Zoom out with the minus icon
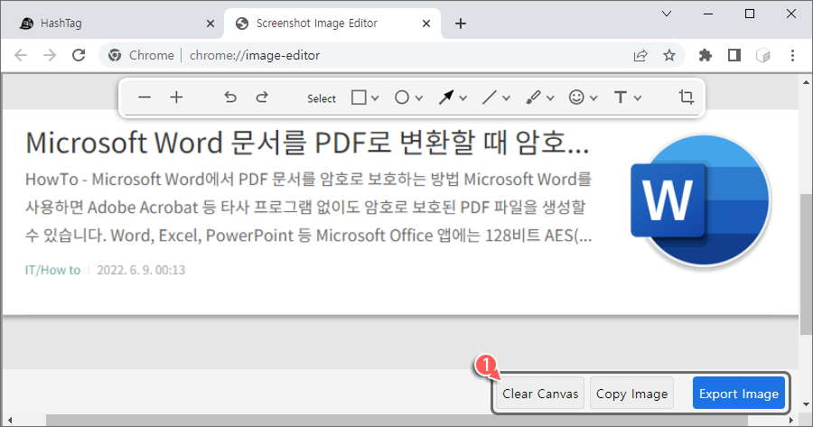 pos(145,97)
